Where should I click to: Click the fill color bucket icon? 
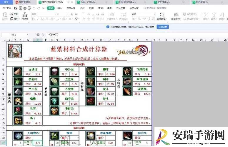(x=64, y=19)
